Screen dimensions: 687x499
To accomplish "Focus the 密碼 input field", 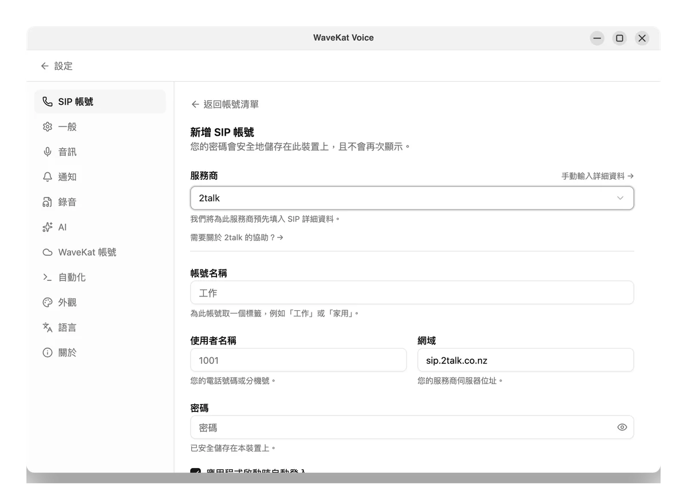I will [x=412, y=427].
